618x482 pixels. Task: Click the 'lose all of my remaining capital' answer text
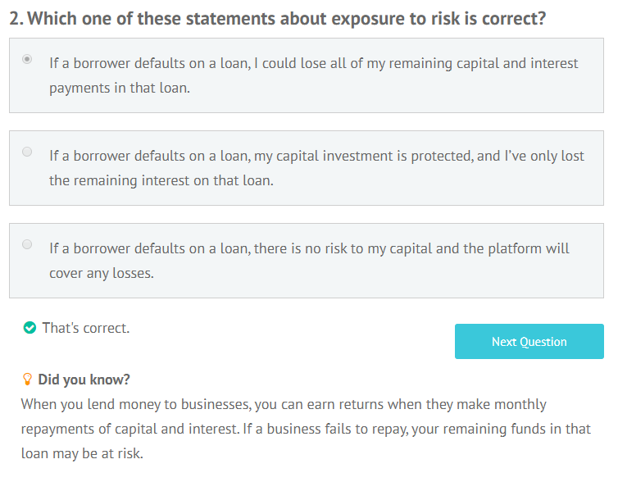(313, 75)
